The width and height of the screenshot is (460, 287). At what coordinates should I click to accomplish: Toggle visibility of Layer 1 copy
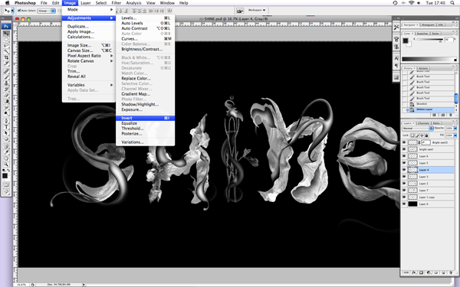[404, 197]
